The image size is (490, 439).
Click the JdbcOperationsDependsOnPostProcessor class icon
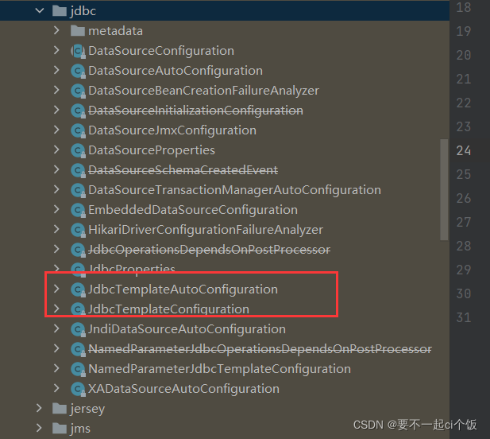(78, 250)
